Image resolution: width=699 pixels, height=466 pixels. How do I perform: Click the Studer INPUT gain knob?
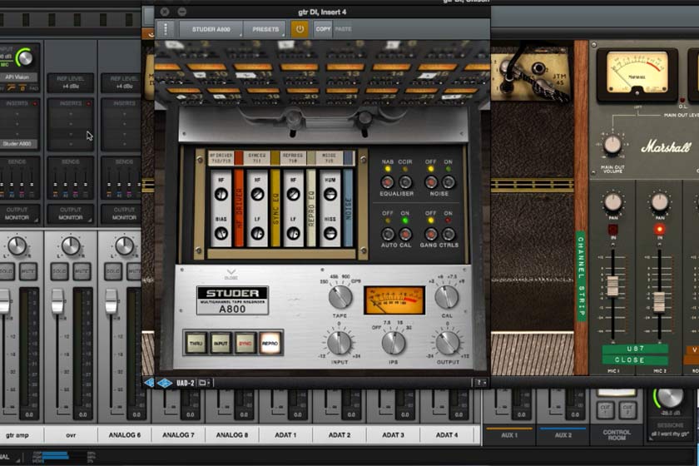[x=340, y=343]
